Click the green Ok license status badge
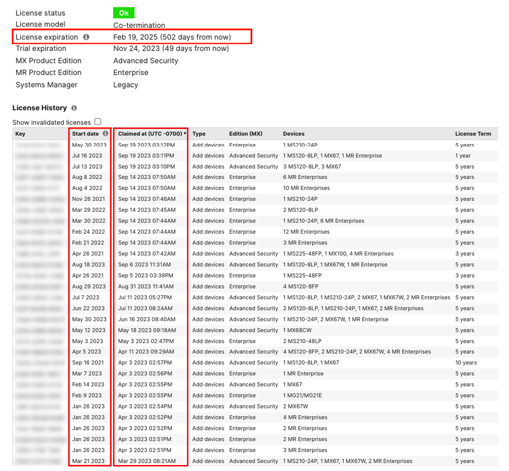This screenshot has height=471, width=509. (124, 13)
